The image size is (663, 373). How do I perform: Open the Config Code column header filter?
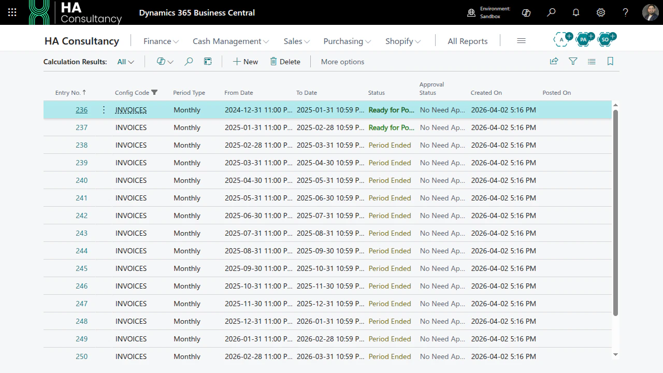click(136, 93)
